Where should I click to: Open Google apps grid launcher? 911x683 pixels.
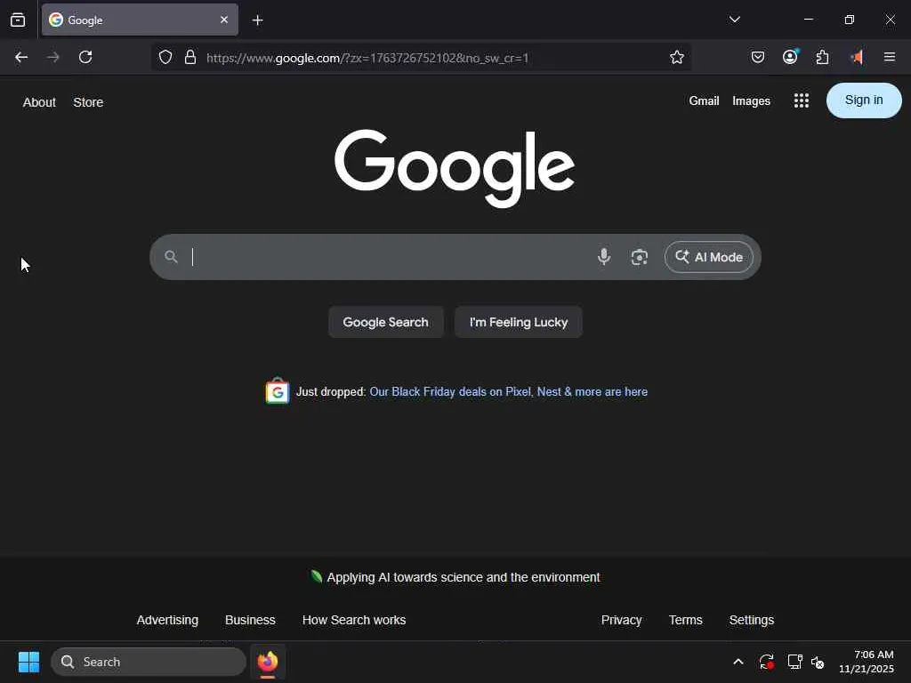[802, 100]
